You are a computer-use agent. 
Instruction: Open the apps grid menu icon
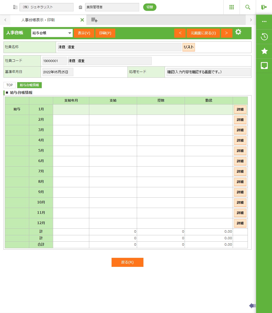231,7
